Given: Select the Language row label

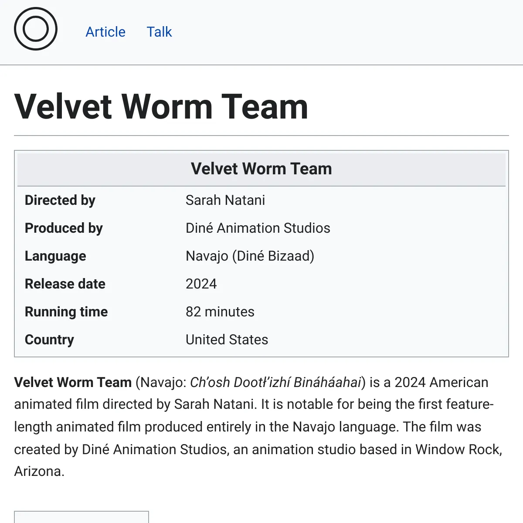Looking at the screenshot, I should (x=55, y=256).
